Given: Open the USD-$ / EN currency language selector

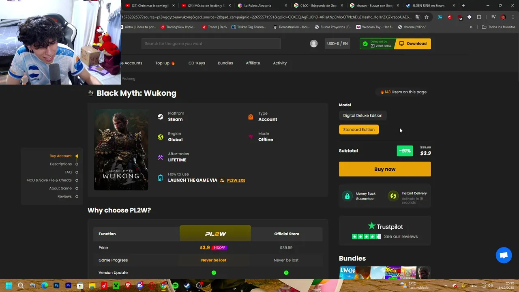Looking at the screenshot, I should 337,43.
